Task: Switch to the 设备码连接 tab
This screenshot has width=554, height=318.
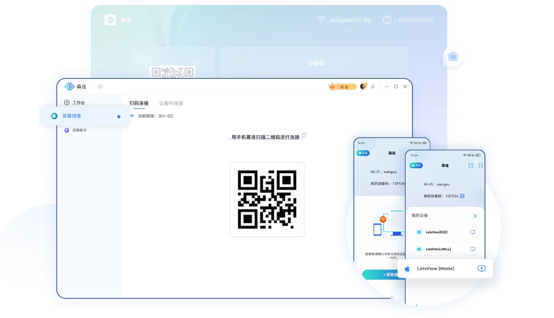Action: (171, 103)
